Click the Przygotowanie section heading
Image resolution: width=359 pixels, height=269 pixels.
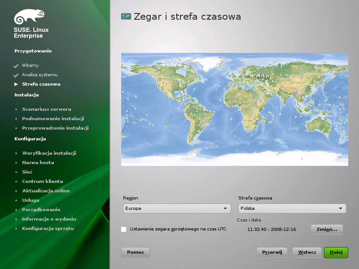click(33, 51)
